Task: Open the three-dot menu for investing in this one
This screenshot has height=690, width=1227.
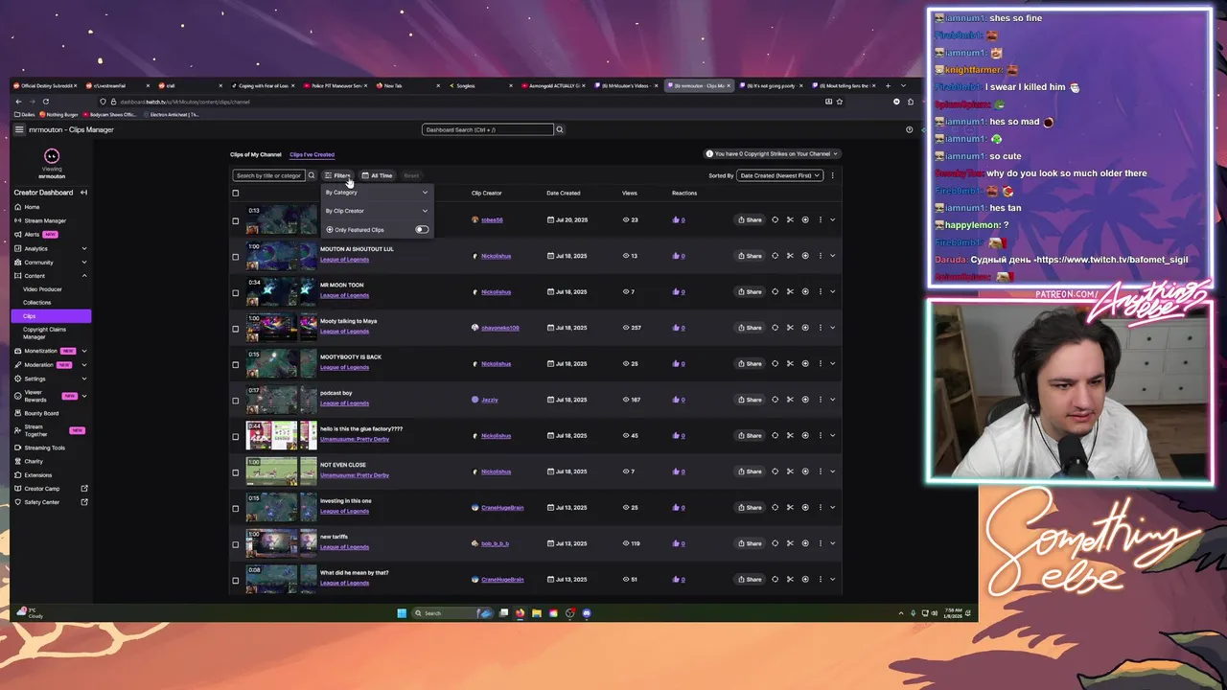Action: [820, 507]
